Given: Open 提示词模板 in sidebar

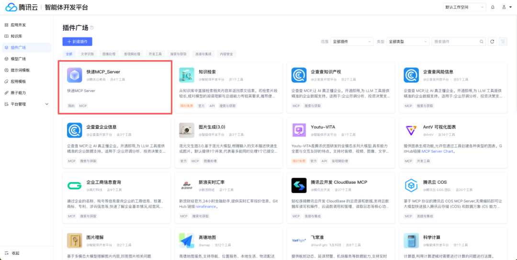Looking at the screenshot, I should [x=27, y=70].
